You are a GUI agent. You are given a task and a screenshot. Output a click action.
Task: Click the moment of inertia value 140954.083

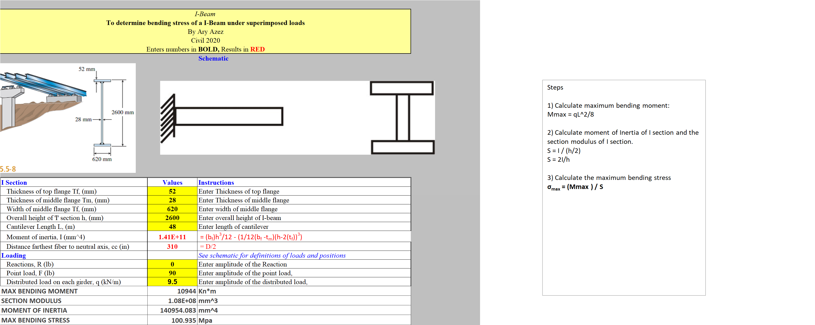172,310
